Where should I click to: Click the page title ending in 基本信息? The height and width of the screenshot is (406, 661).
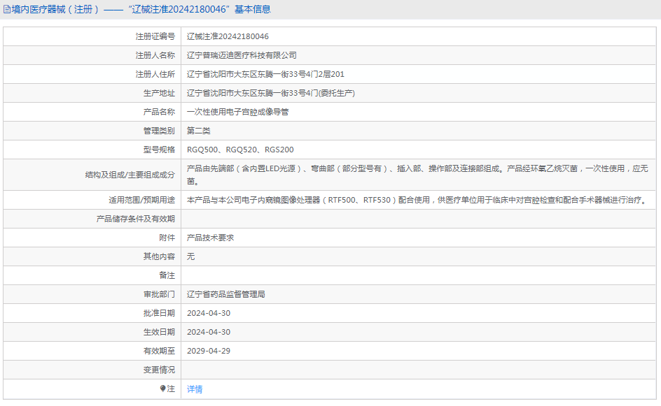click(141, 9)
